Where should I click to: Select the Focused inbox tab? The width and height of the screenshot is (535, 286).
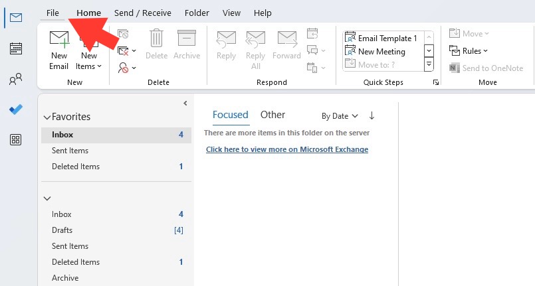pyautogui.click(x=231, y=115)
